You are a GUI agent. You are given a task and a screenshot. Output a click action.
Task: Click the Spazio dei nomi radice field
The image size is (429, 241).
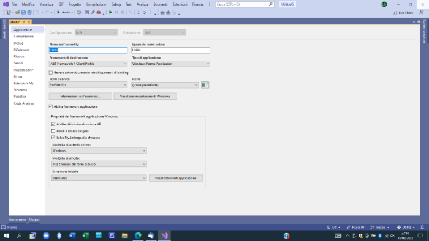click(x=170, y=50)
